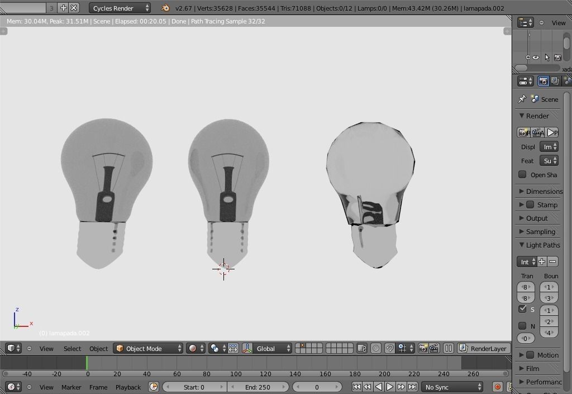Open the properties editor type selector
572x394 pixels.
coord(525,81)
